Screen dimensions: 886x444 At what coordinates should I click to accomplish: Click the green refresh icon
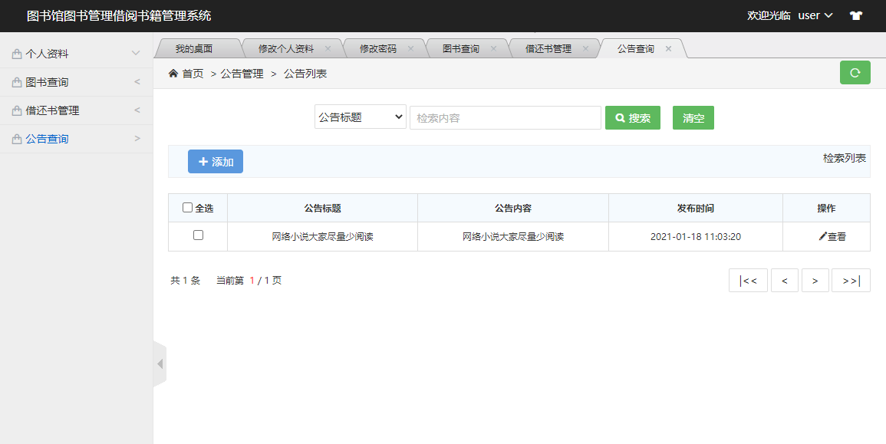coord(855,73)
